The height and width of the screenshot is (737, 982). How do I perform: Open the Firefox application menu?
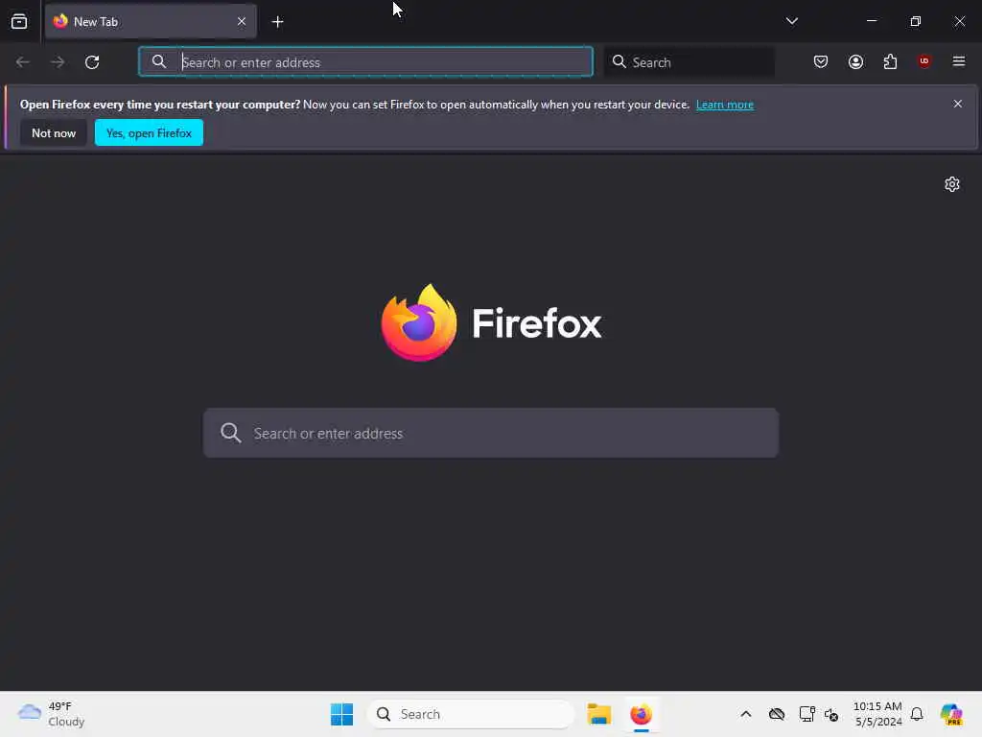tap(959, 61)
